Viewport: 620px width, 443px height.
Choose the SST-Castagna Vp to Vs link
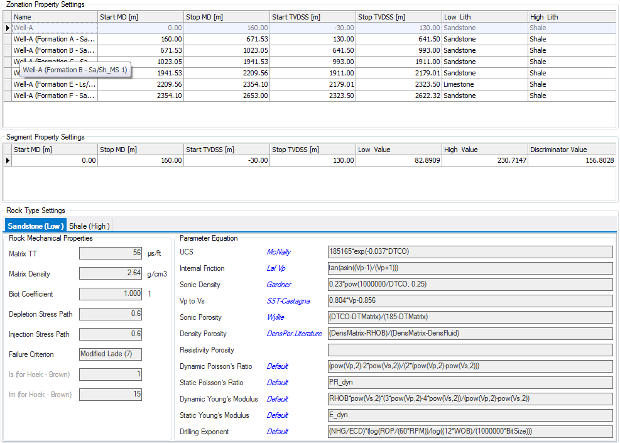288,301
